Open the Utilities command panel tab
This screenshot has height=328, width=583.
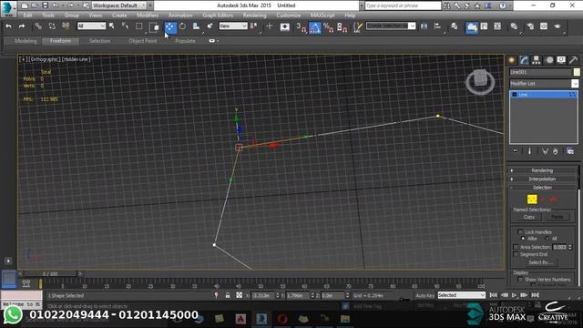[573, 60]
